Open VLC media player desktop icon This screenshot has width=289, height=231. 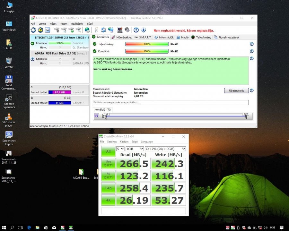click(x=9, y=120)
